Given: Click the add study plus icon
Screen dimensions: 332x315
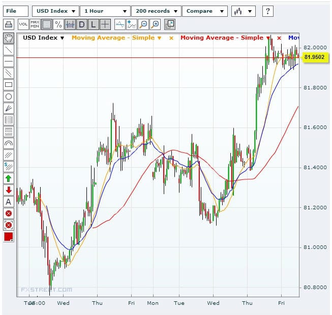Looking at the screenshot, I should tap(132, 24).
